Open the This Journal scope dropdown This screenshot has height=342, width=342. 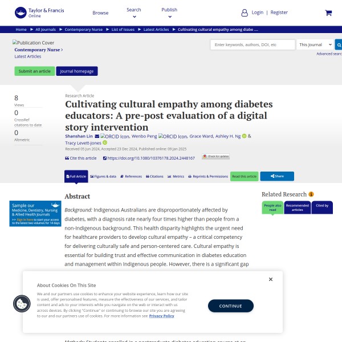312,44
